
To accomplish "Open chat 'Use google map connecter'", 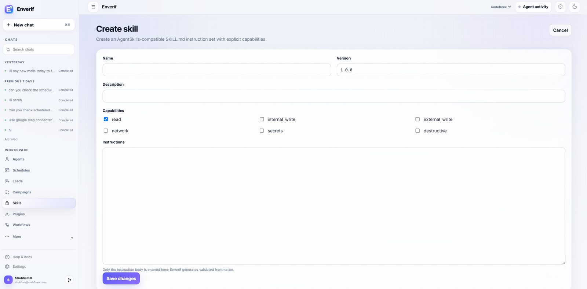I will (x=39, y=120).
